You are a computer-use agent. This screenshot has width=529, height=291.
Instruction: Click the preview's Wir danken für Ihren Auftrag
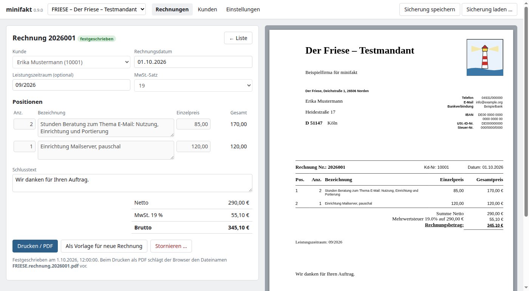click(x=325, y=274)
